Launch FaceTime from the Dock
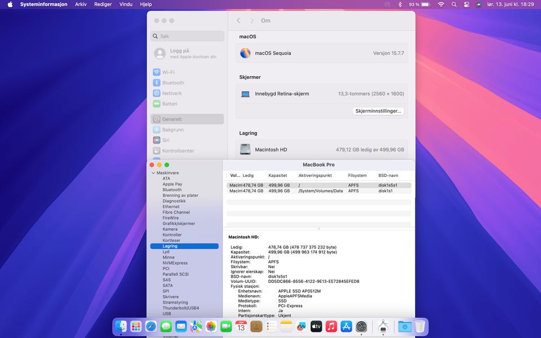This screenshot has width=541, height=338. pyautogui.click(x=226, y=326)
